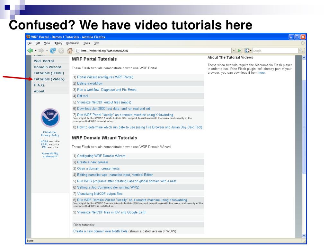Open Run WRF Portal locally X forwarding tutorial

click(x=125, y=115)
